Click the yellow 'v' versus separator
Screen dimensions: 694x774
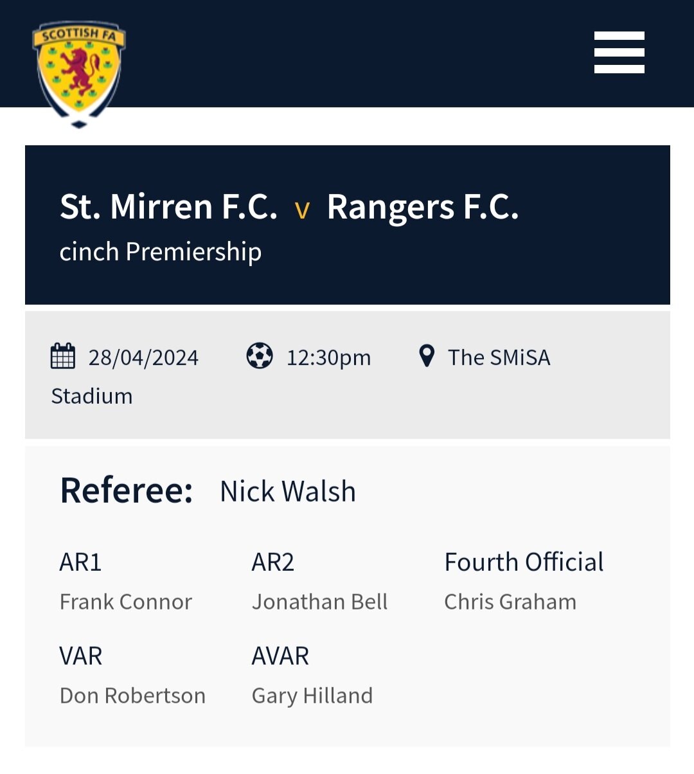click(x=302, y=210)
